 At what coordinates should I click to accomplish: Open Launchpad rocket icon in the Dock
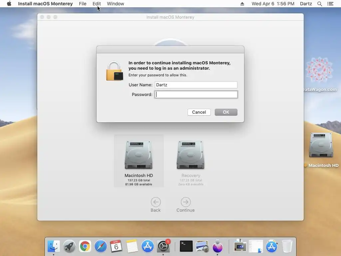pos(69,246)
